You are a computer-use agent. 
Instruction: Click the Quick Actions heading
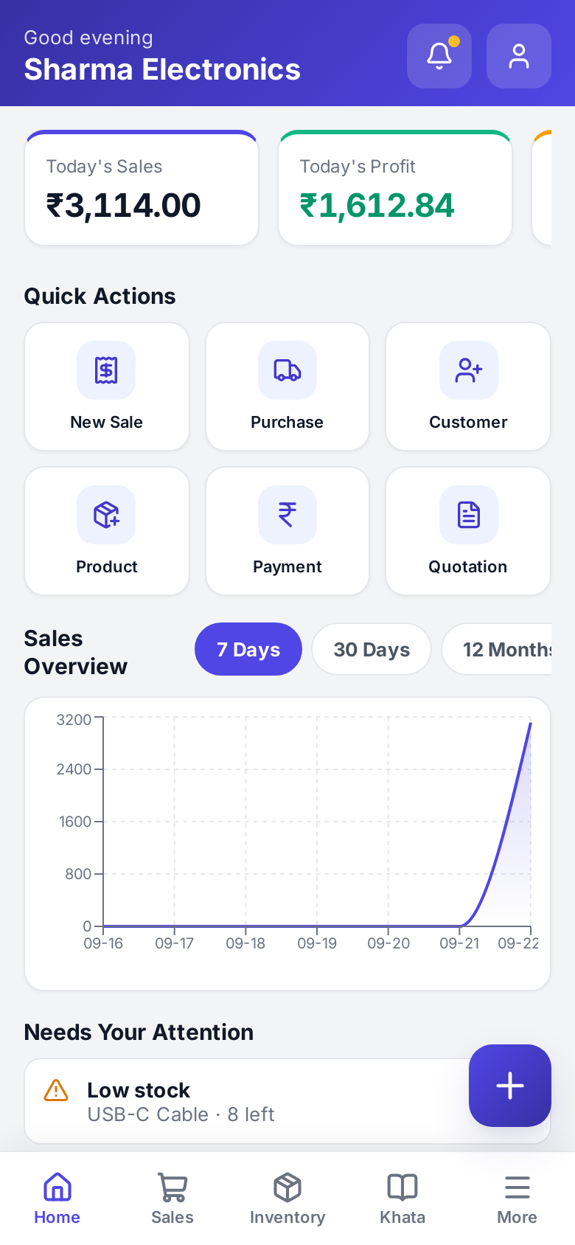click(100, 296)
